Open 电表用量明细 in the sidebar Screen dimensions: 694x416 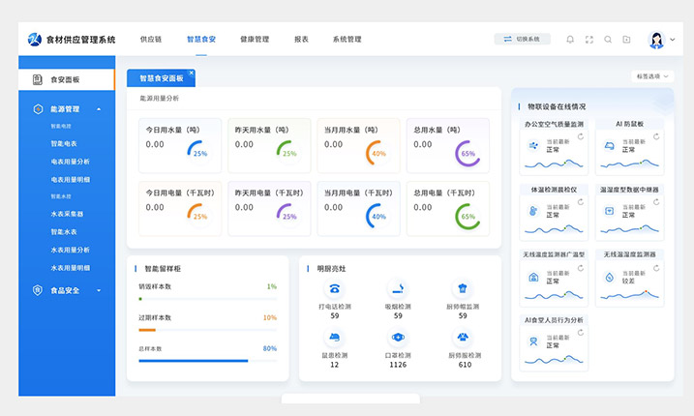pos(70,180)
